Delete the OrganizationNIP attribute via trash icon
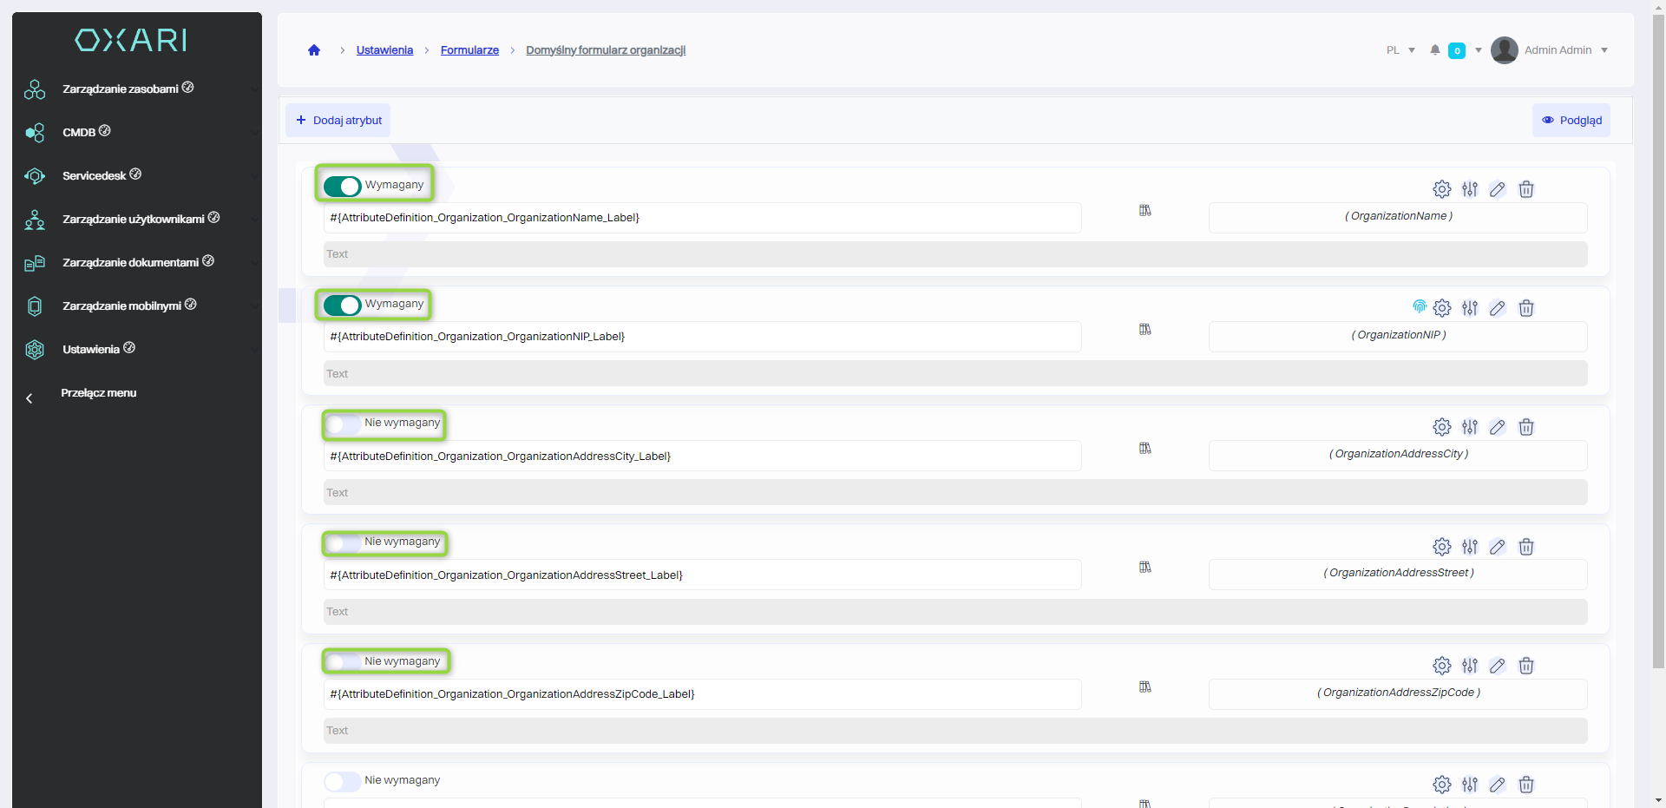Image resolution: width=1666 pixels, height=808 pixels. click(1525, 308)
